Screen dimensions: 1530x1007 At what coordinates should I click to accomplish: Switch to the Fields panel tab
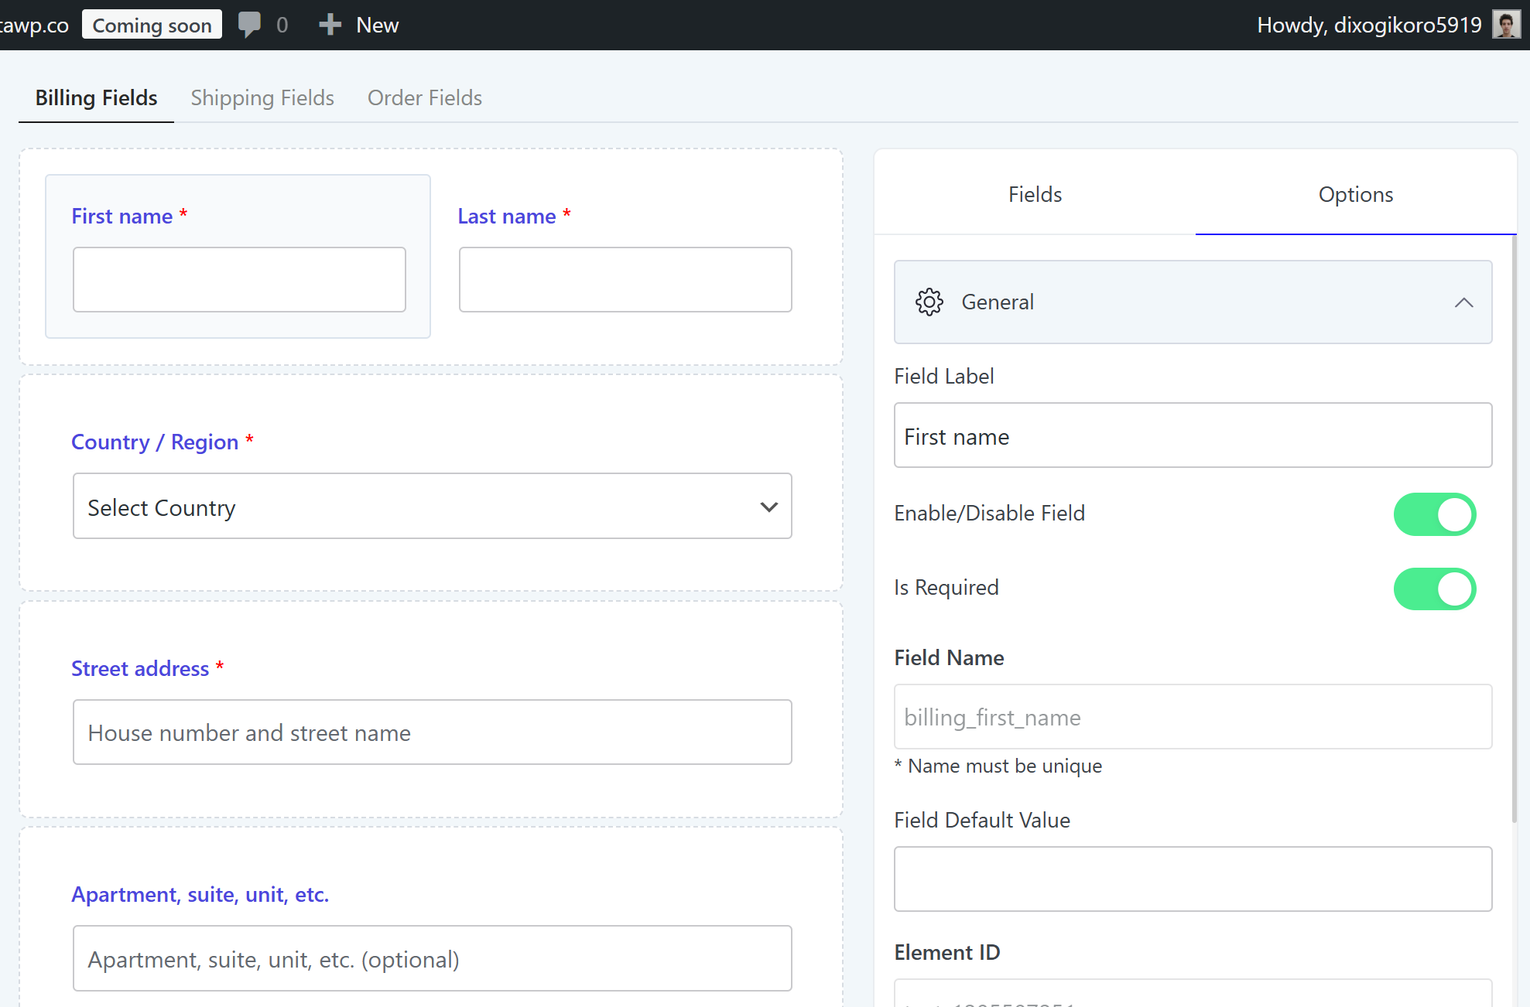coord(1035,194)
